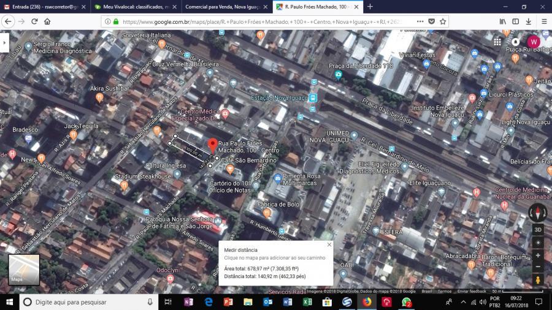Open page actions three-dot menu

point(419,21)
